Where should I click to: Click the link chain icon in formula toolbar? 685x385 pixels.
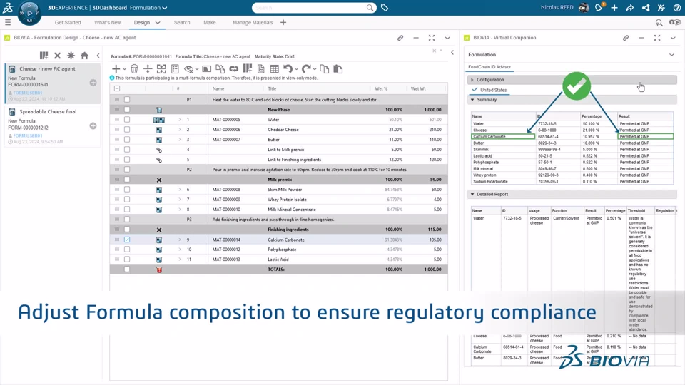pyautogui.click(x=234, y=68)
